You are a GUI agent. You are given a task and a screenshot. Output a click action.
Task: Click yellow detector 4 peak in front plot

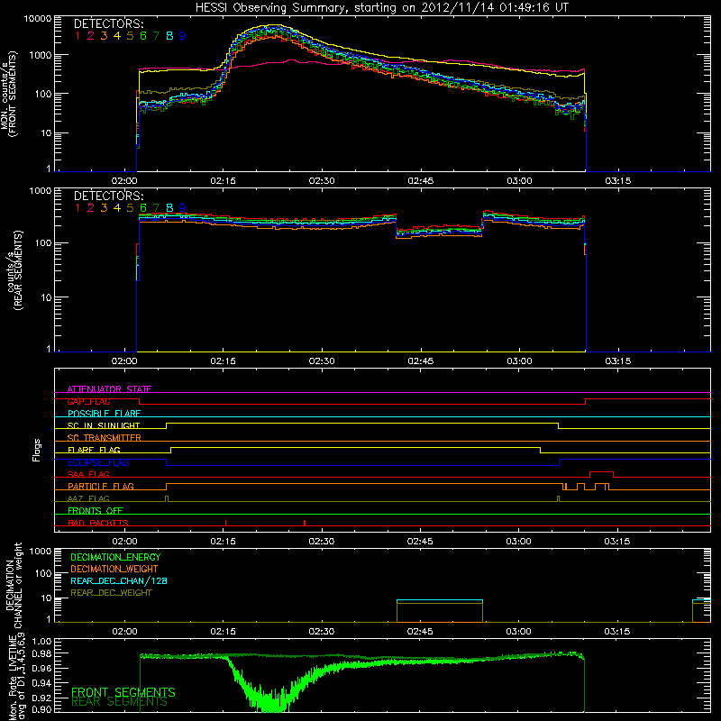(274, 25)
